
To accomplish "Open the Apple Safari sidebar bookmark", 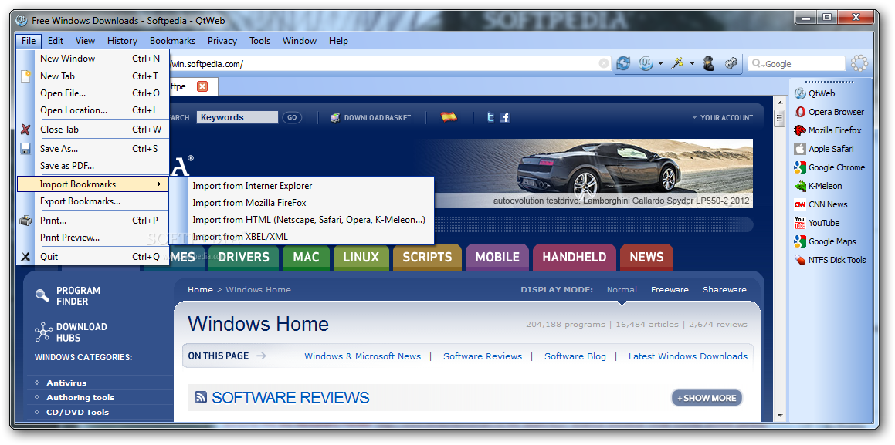I will tap(824, 150).
